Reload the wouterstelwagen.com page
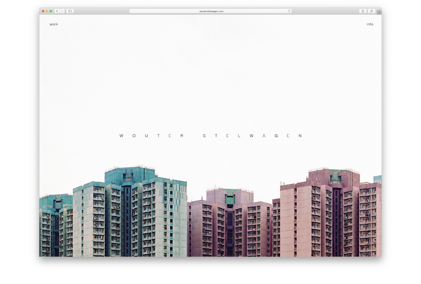 [x=289, y=11]
